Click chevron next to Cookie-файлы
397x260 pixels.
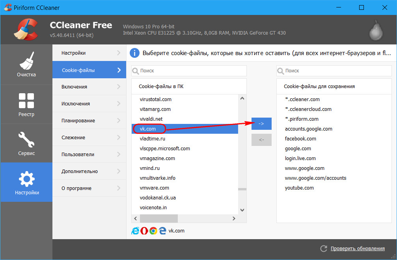point(119,70)
